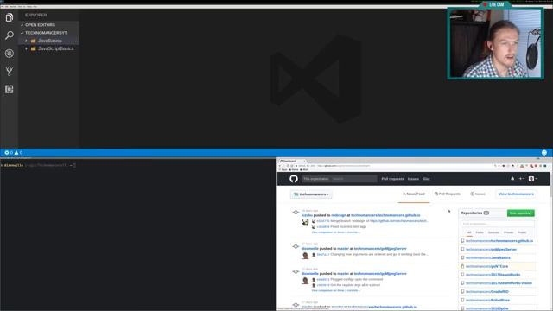Open Issues in GitHub header nav
553x311 pixels.
click(x=413, y=179)
